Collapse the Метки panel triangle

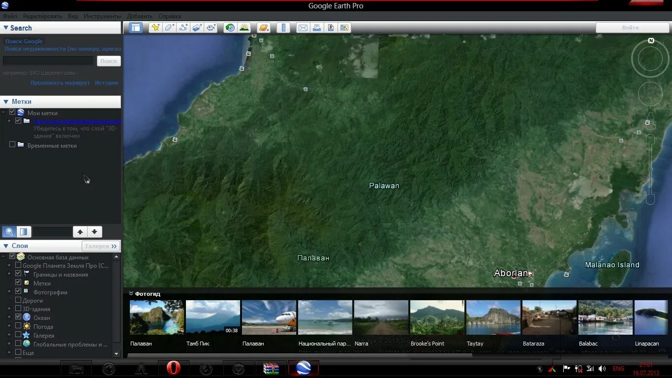point(6,102)
